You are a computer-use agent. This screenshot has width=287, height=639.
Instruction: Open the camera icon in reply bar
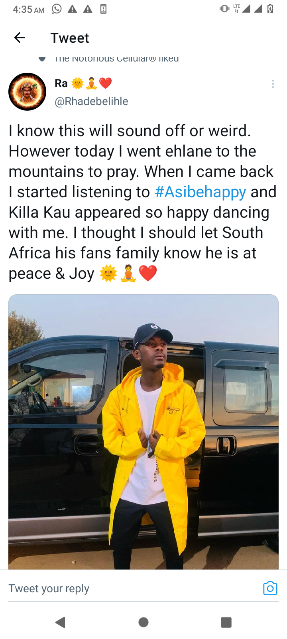click(270, 588)
